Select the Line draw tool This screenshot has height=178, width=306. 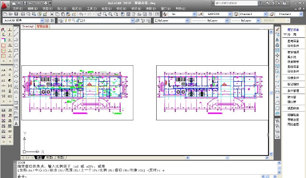pos(16,29)
